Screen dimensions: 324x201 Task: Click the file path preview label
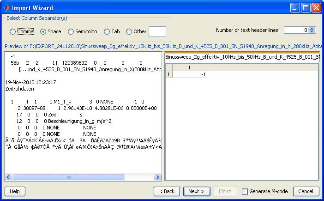163,46
